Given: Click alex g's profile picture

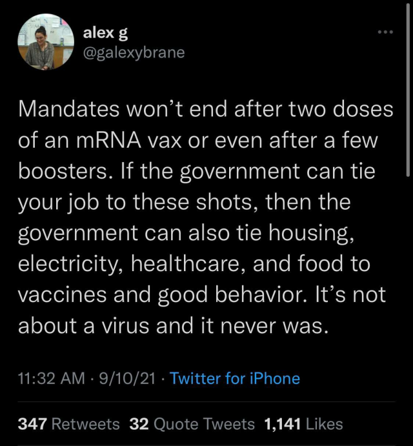Looking at the screenshot, I should pos(45,42).
